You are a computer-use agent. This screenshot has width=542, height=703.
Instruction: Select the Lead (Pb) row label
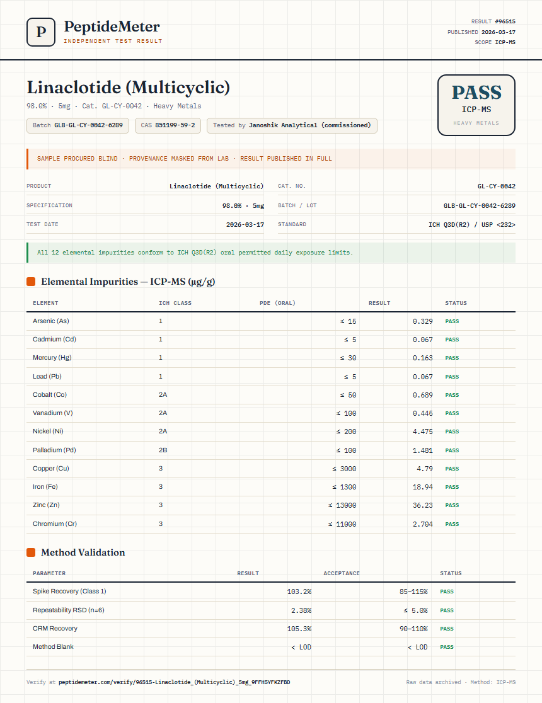click(47, 377)
